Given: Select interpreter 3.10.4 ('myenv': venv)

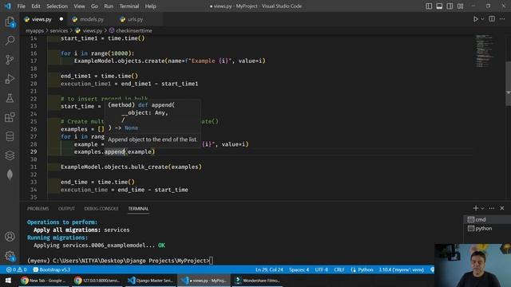Looking at the screenshot, I should pyautogui.click(x=401, y=269).
